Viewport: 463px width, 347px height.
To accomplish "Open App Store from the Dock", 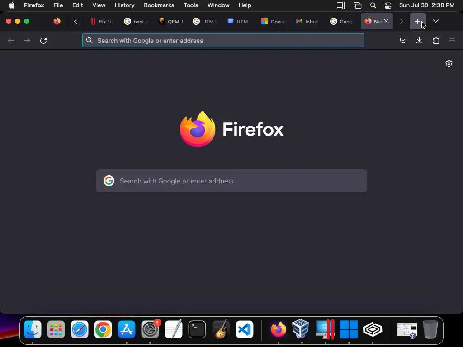I will pos(127,329).
